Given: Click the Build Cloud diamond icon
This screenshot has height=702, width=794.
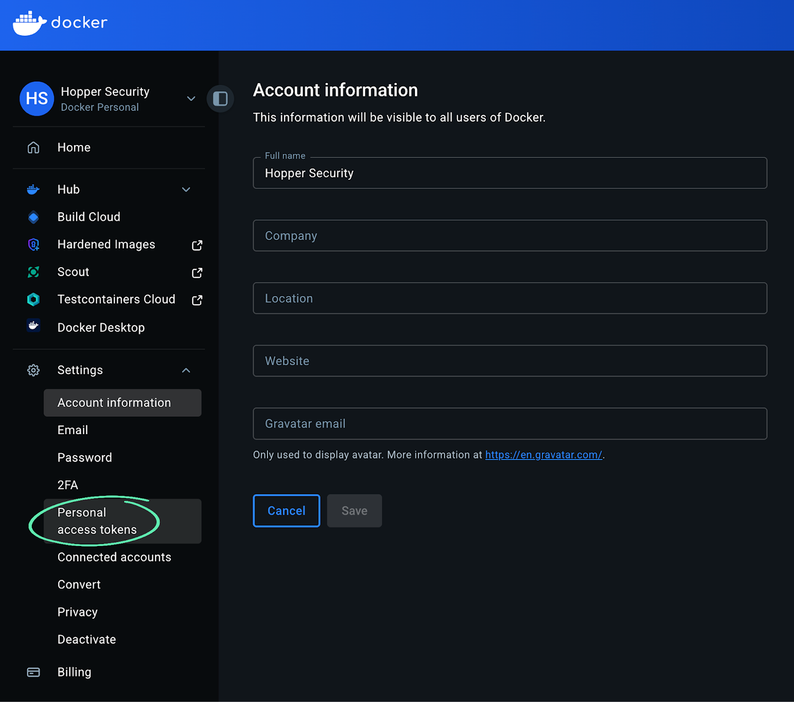Looking at the screenshot, I should click(33, 217).
